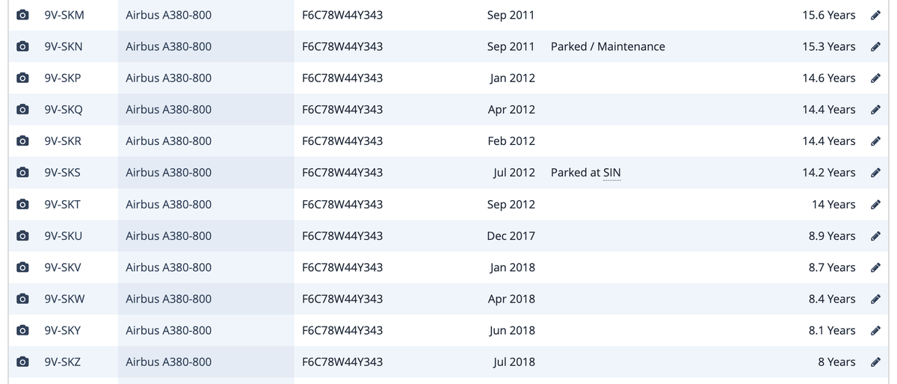Select registration 9V-SKW

click(x=64, y=299)
